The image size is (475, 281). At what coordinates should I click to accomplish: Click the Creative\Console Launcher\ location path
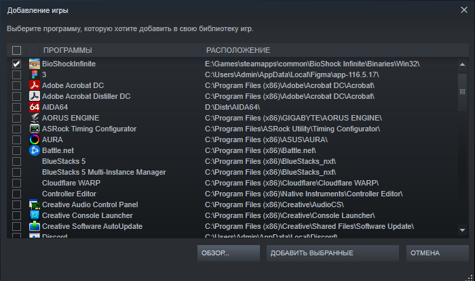(x=290, y=215)
